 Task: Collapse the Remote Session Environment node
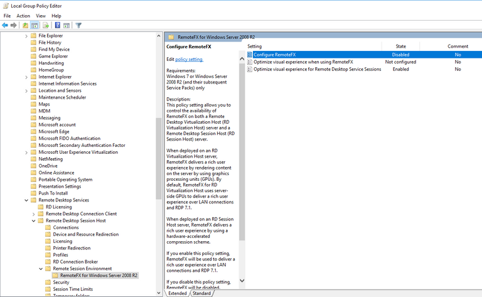(x=41, y=269)
